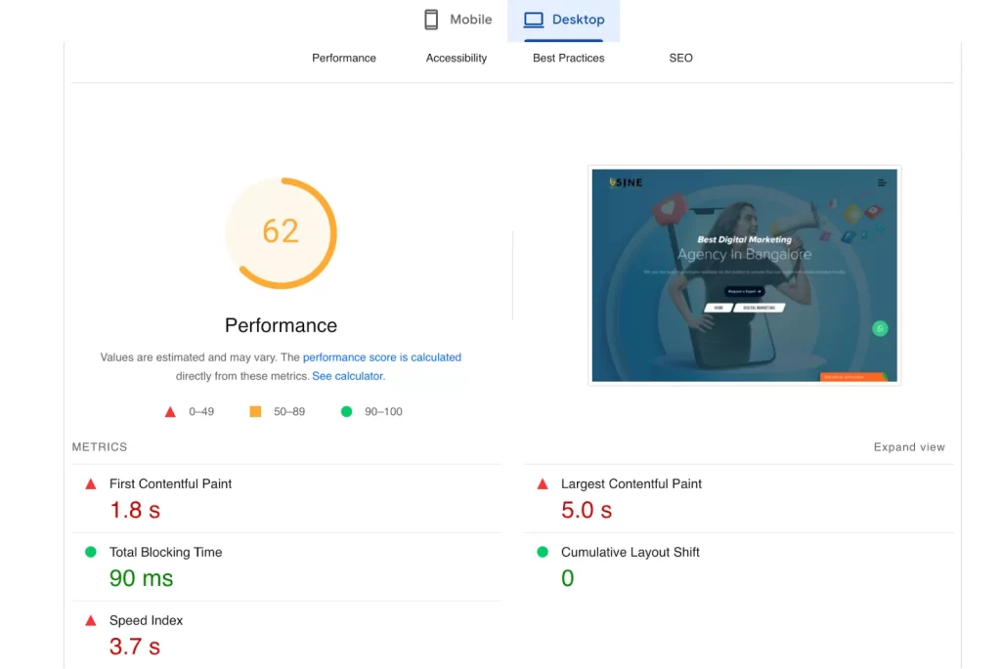Switch to the Accessibility tab
This screenshot has width=1001, height=669.
tap(456, 58)
